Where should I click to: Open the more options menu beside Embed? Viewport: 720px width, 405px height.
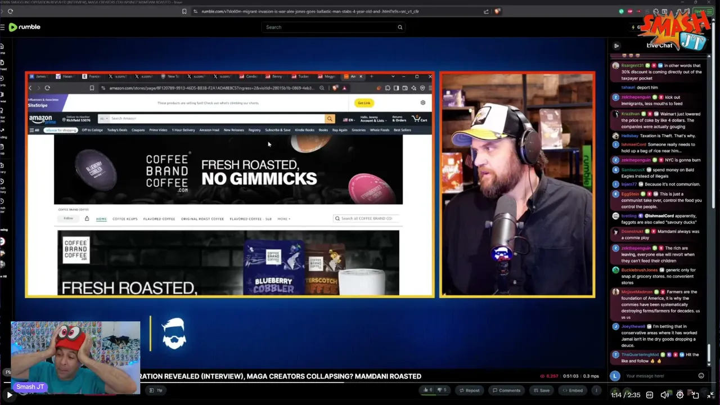click(x=596, y=390)
